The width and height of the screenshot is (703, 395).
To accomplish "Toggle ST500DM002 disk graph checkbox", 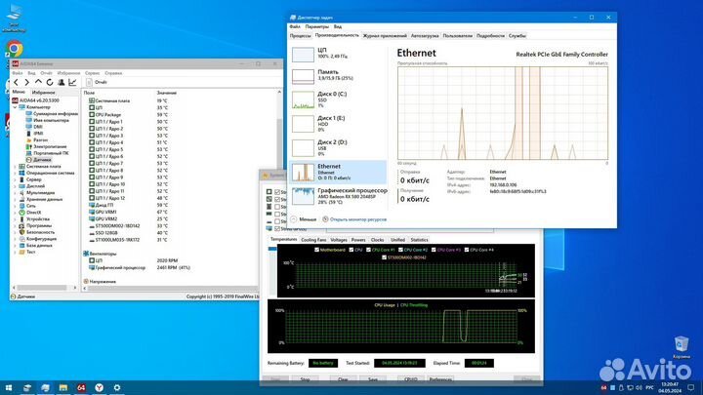I will (385, 257).
